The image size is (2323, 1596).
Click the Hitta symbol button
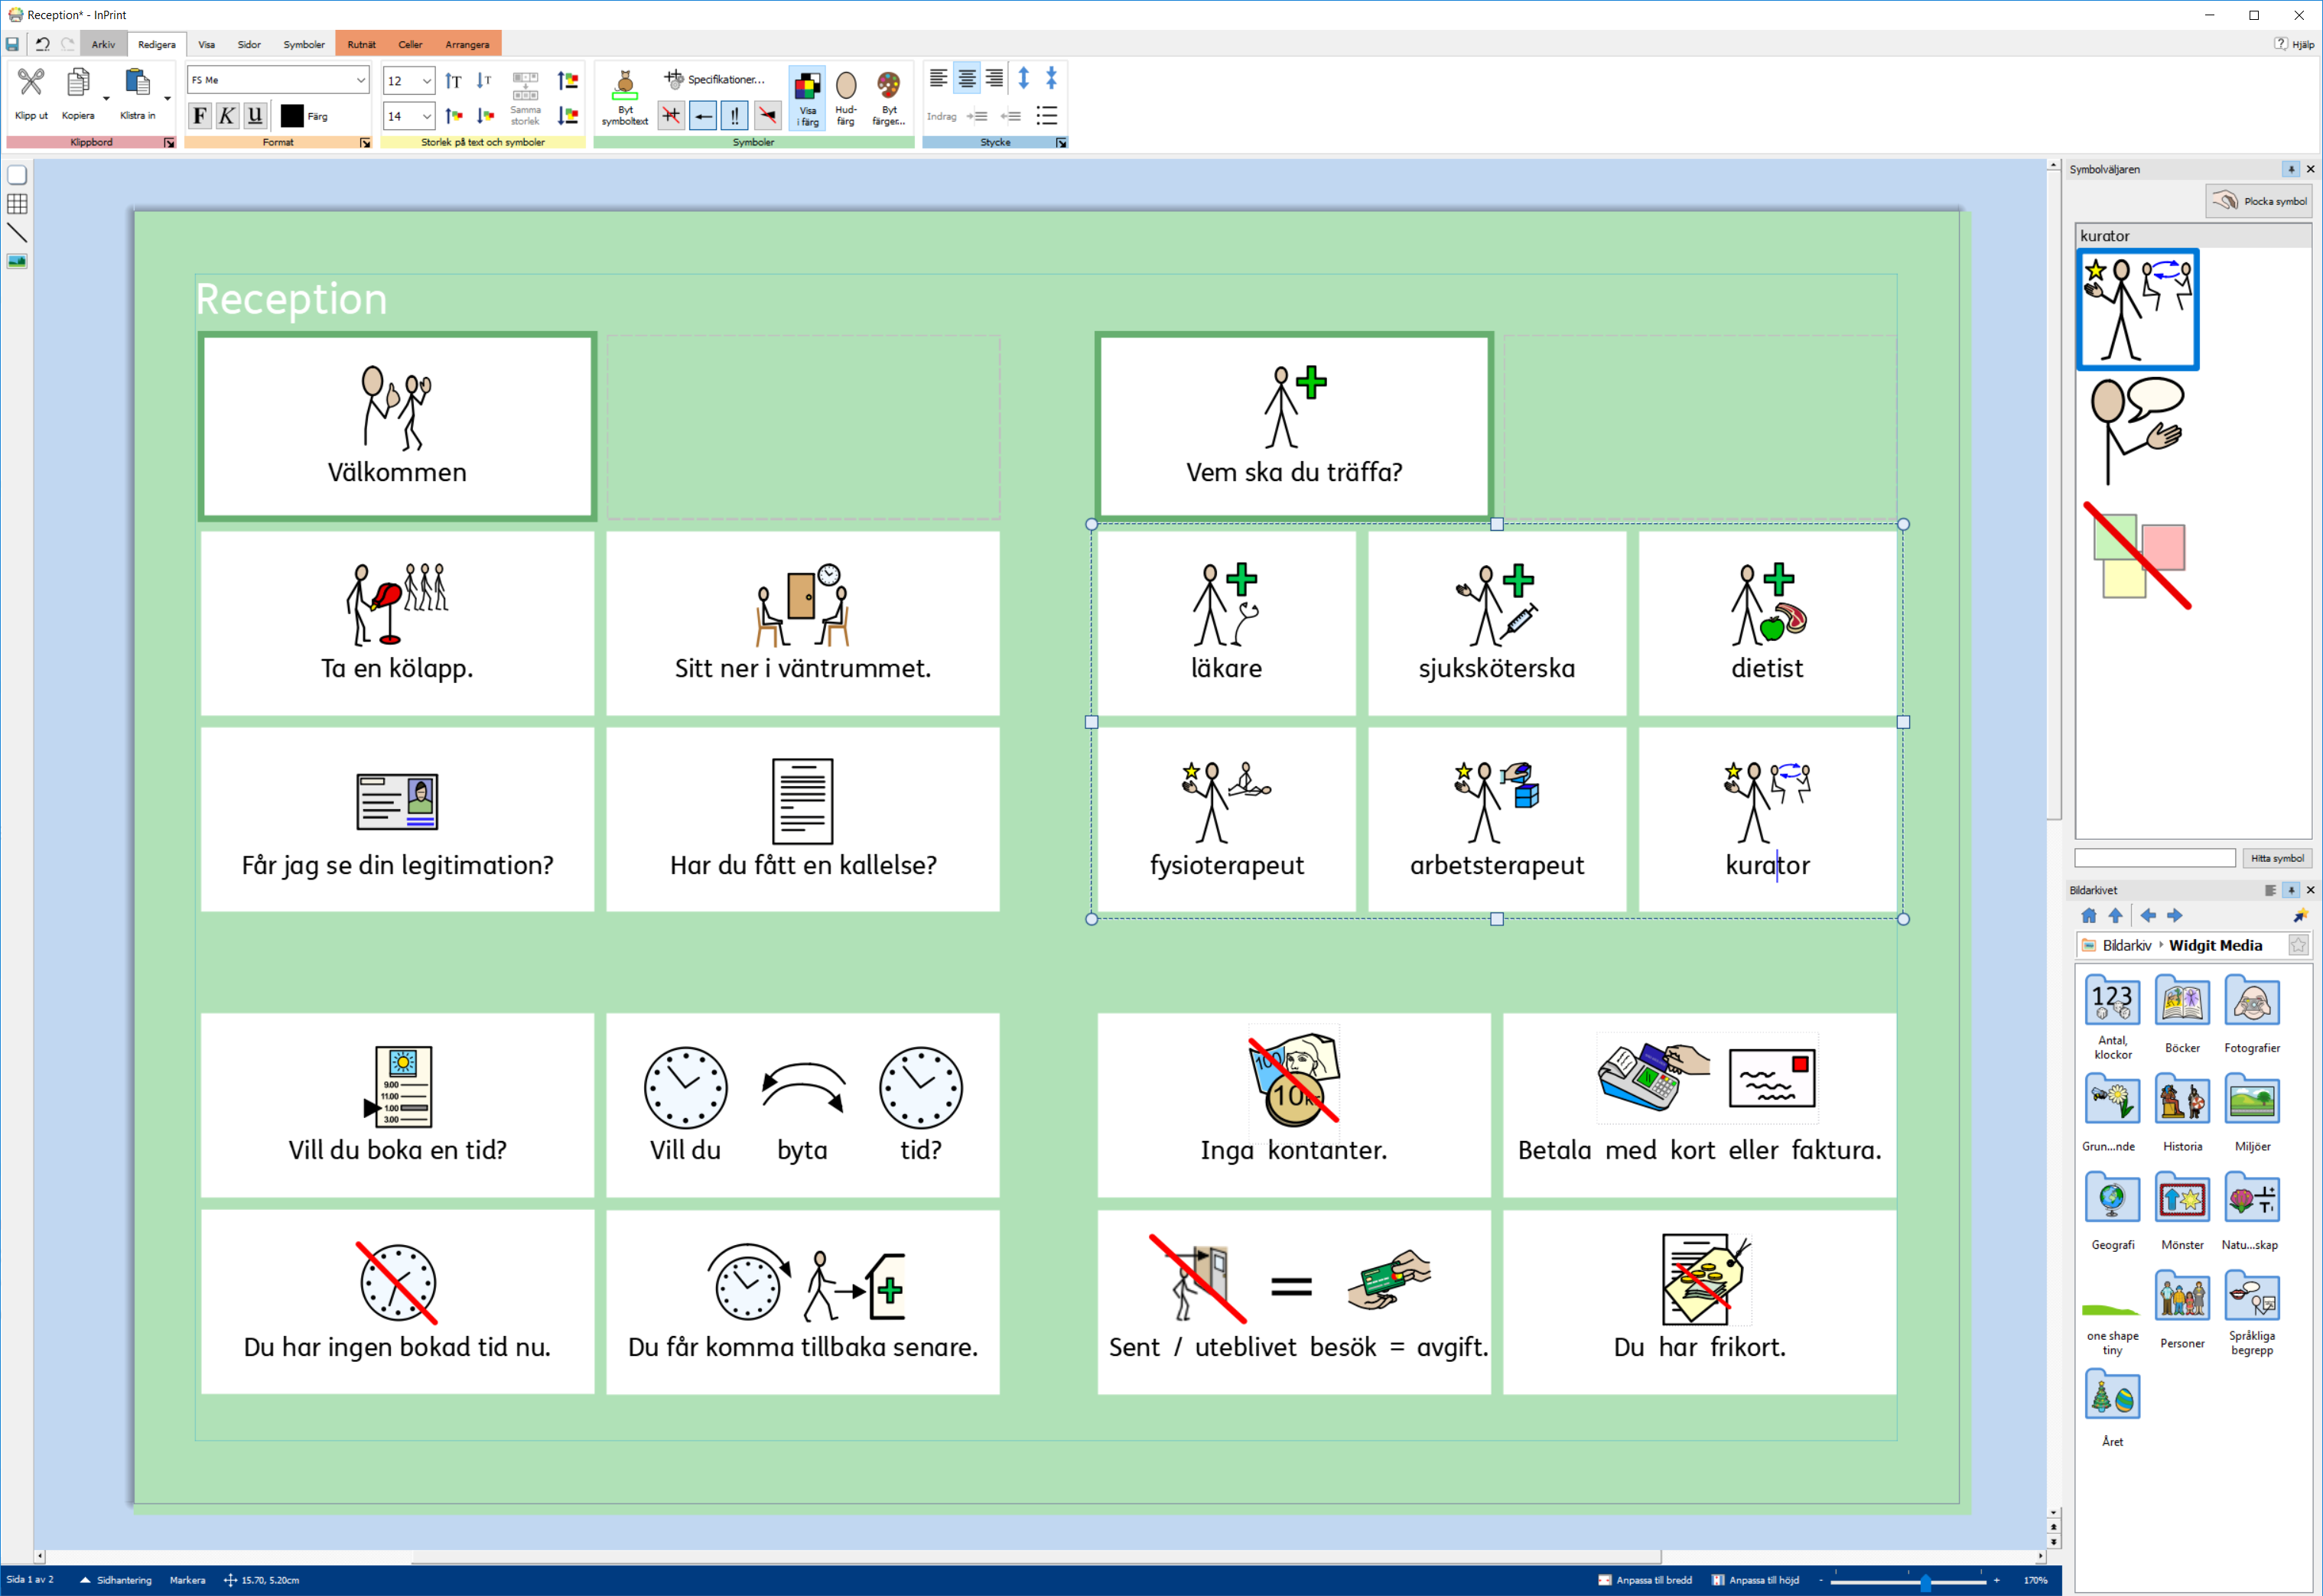coord(2276,858)
